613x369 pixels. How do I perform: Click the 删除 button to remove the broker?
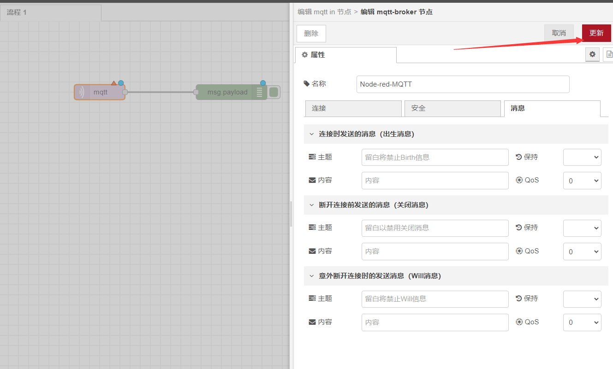pos(310,33)
